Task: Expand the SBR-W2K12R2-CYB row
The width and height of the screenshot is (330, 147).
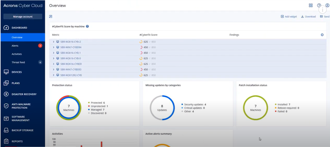Action: tap(54, 75)
